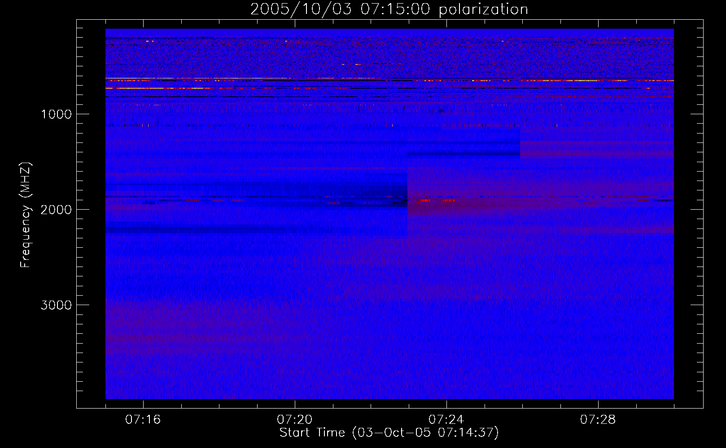Click the 07:28 time tick label
The image size is (726, 448).
(598, 420)
